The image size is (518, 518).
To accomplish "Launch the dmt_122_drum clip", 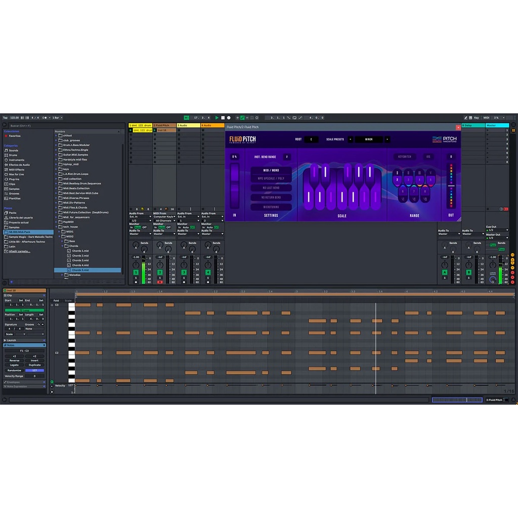I will pyautogui.click(x=131, y=130).
